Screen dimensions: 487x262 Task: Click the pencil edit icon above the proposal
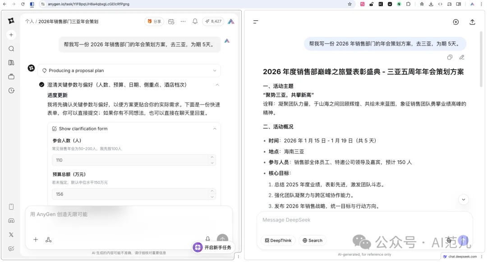461,57
